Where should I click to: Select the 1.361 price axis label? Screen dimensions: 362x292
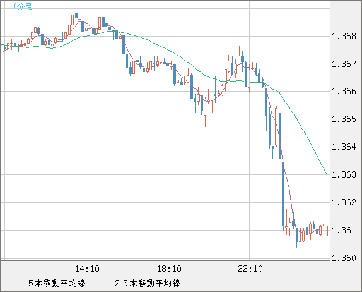tap(344, 231)
